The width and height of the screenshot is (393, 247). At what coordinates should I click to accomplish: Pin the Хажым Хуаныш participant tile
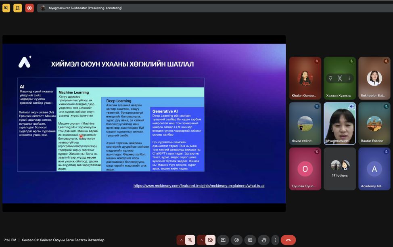pos(330,78)
